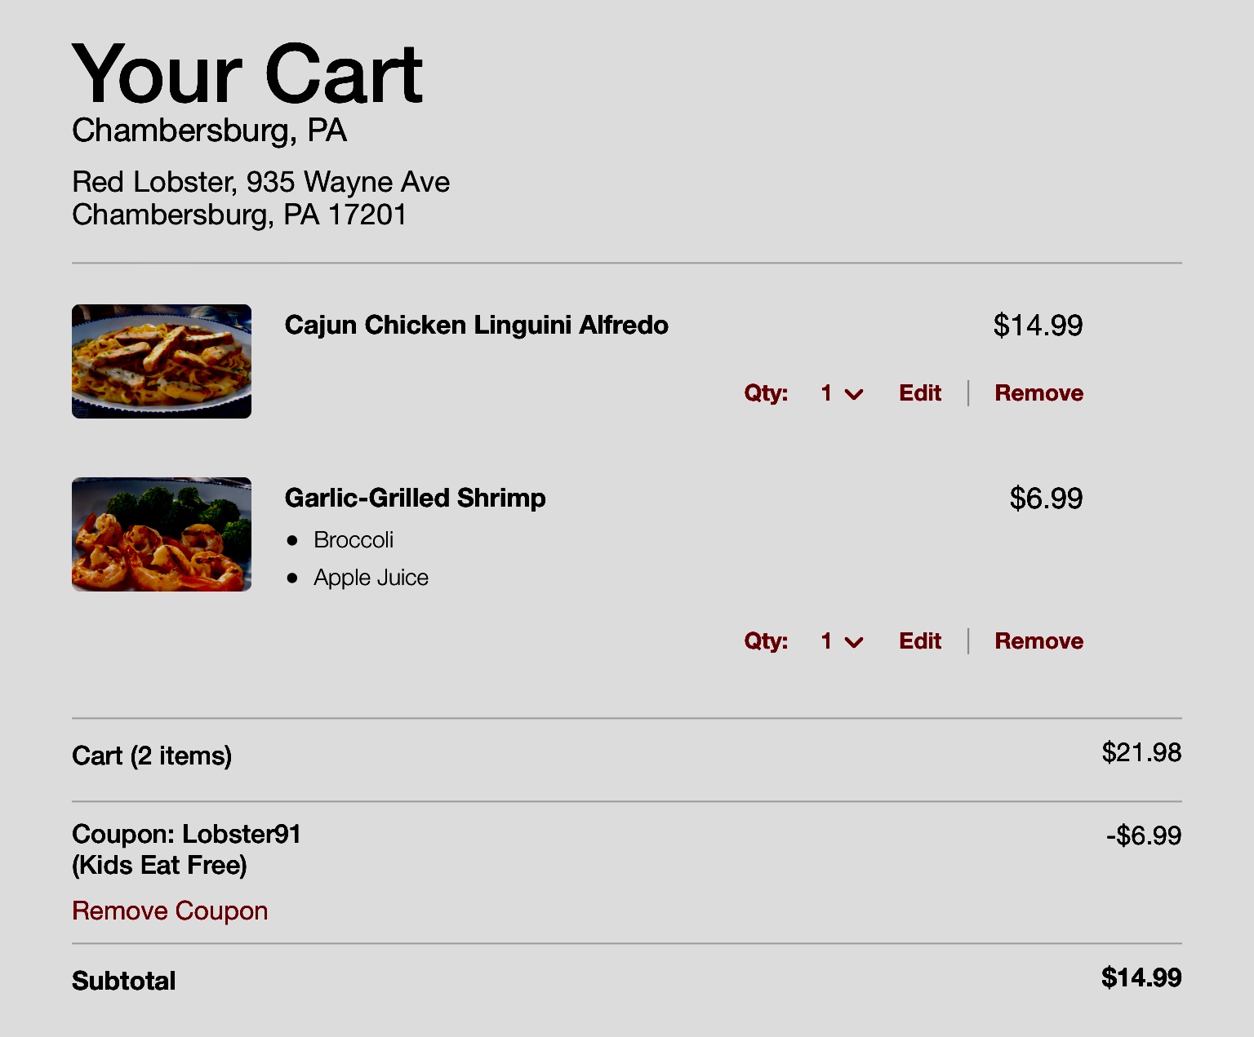The height and width of the screenshot is (1037, 1254).
Task: Remove Garlic-Grilled Shrimp from cart
Action: tap(1038, 641)
